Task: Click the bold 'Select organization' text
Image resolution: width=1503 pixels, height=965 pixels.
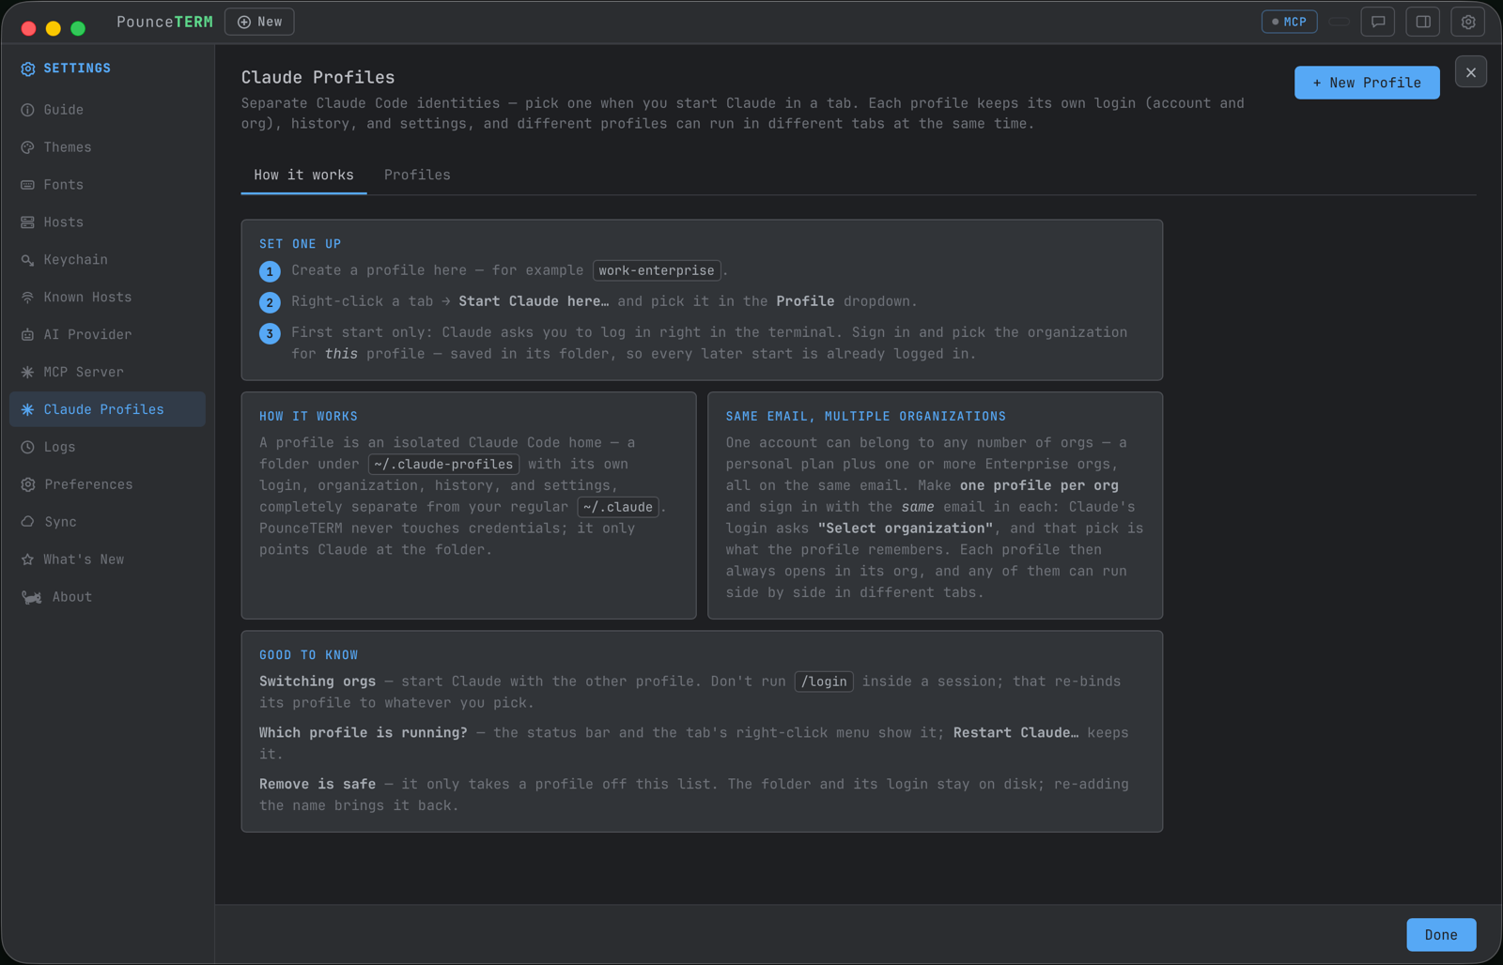Action: [x=905, y=528]
